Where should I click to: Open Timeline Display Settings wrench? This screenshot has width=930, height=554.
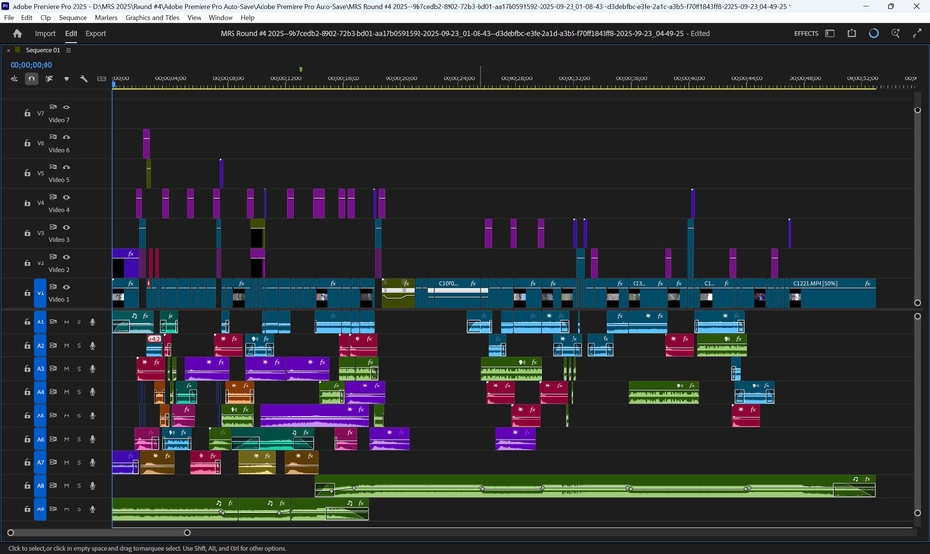click(84, 78)
